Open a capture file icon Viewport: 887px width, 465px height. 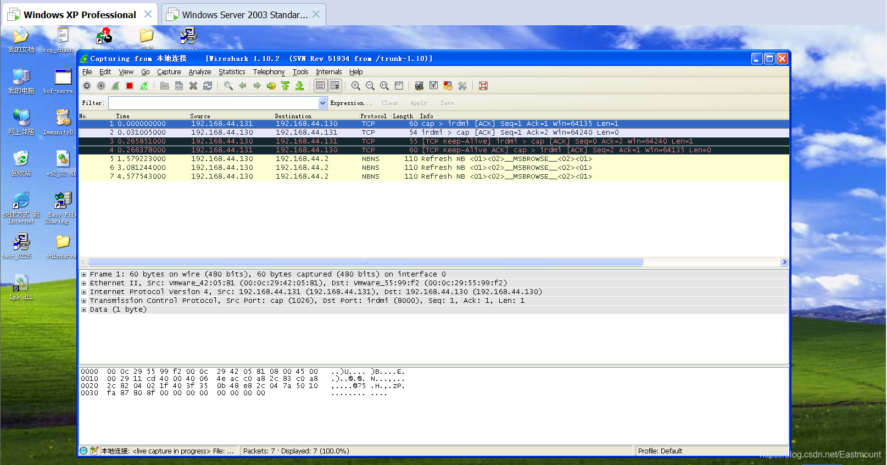[164, 86]
